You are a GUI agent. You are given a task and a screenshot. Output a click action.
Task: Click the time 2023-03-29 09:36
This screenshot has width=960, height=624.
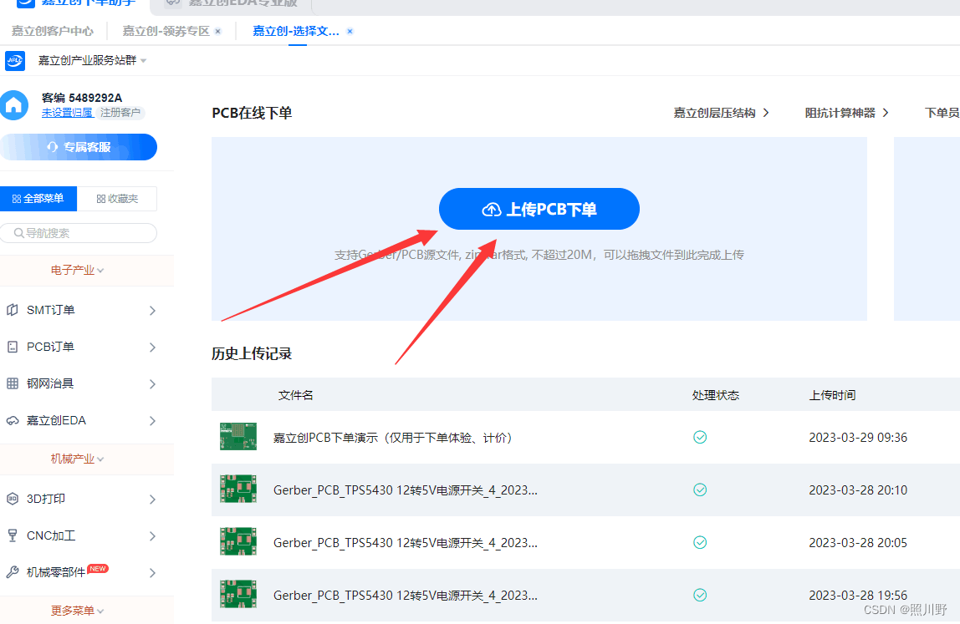coord(858,438)
